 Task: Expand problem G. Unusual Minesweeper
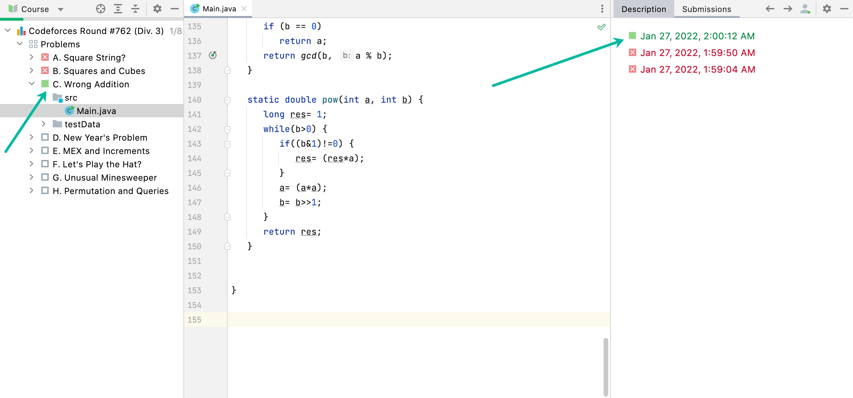pos(31,177)
